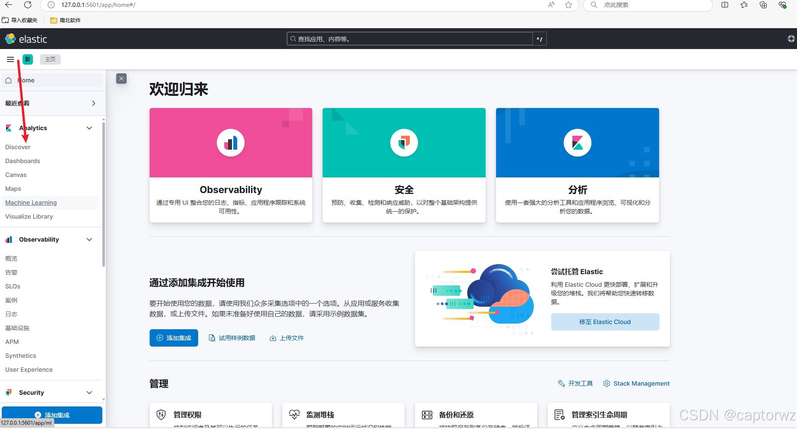Open Visualize Library in sidebar
This screenshot has width=797, height=429.
point(29,216)
